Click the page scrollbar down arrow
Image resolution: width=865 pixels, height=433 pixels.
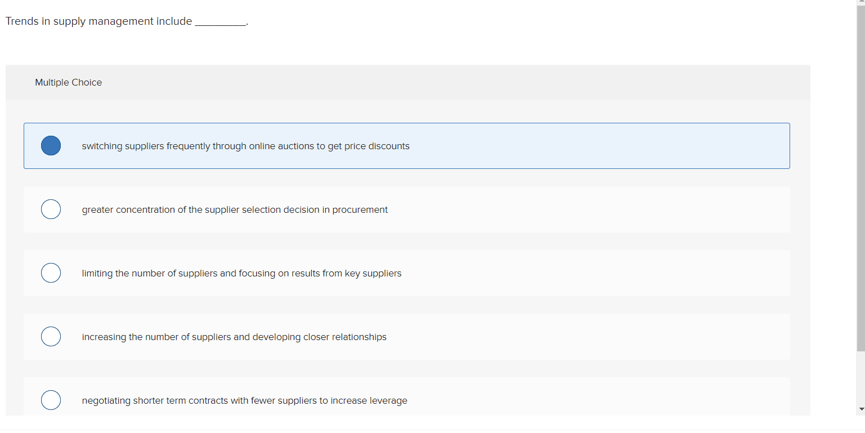[x=860, y=409]
